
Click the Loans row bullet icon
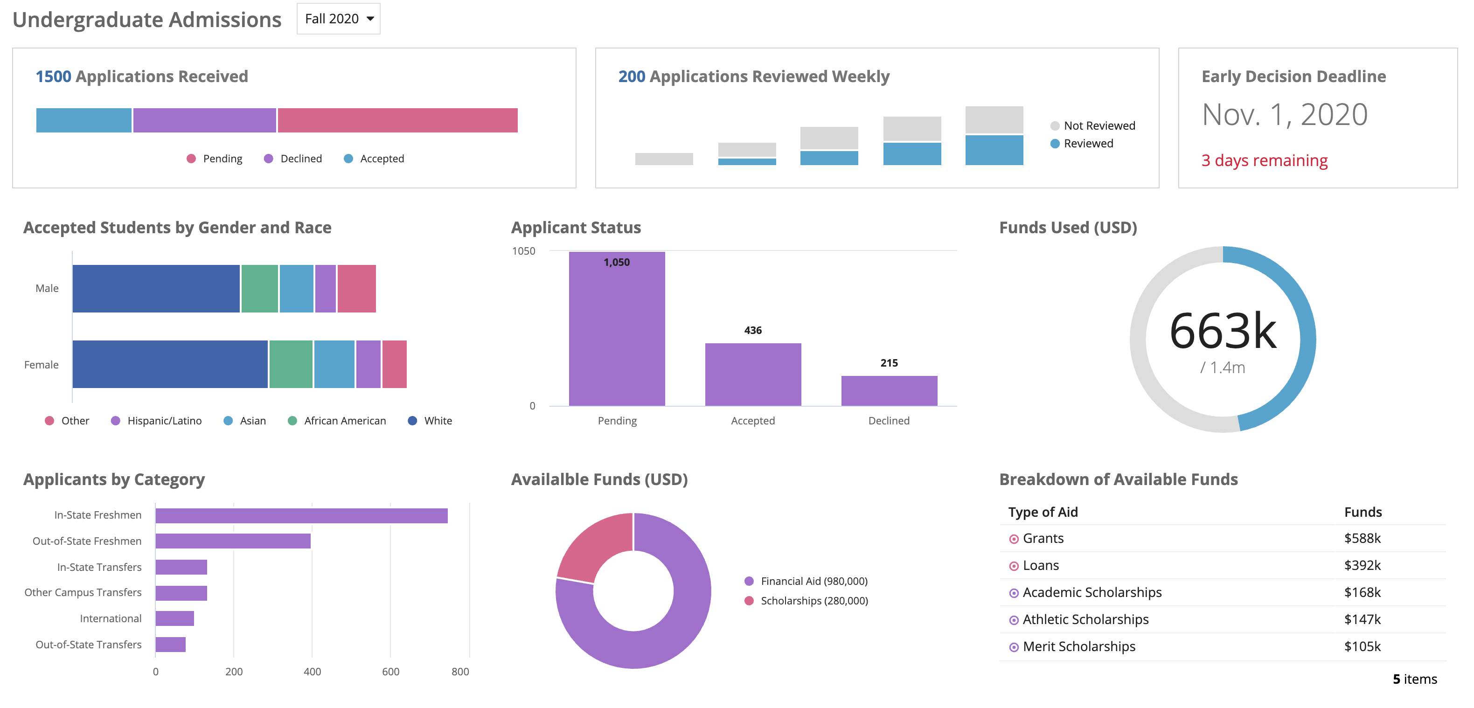pos(1013,566)
